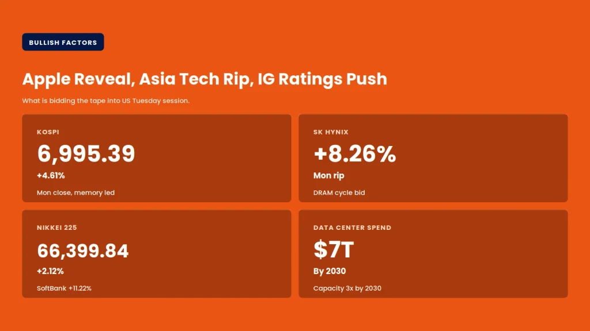Viewport: 590px width, 331px height.
Task: Select the +4.61% KOSPI change
Action: click(51, 175)
